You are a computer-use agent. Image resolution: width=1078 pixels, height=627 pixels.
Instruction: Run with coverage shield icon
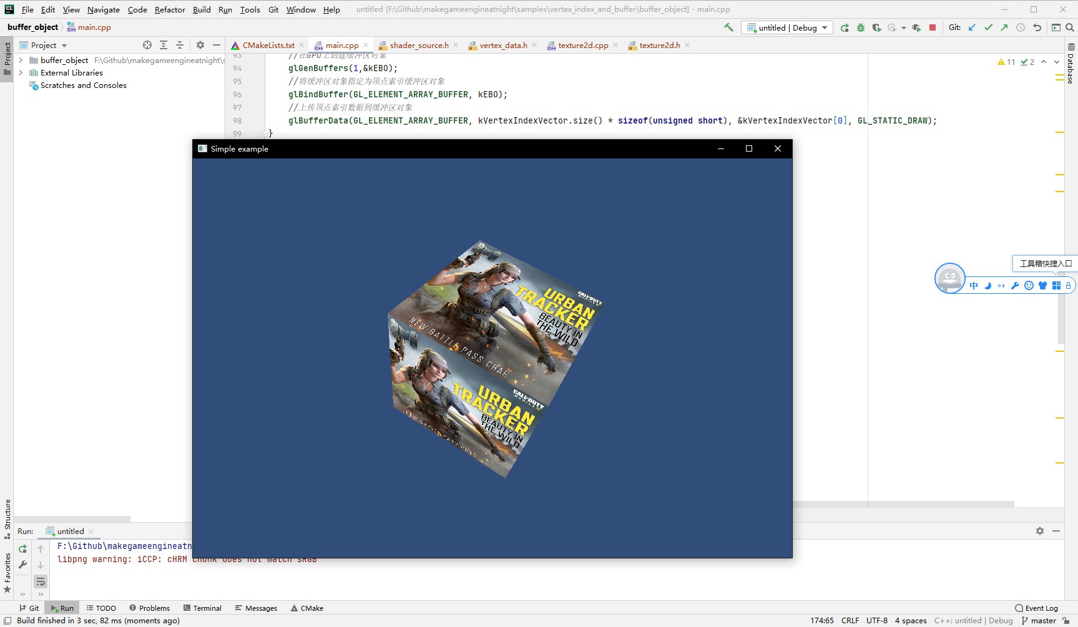pyautogui.click(x=876, y=27)
